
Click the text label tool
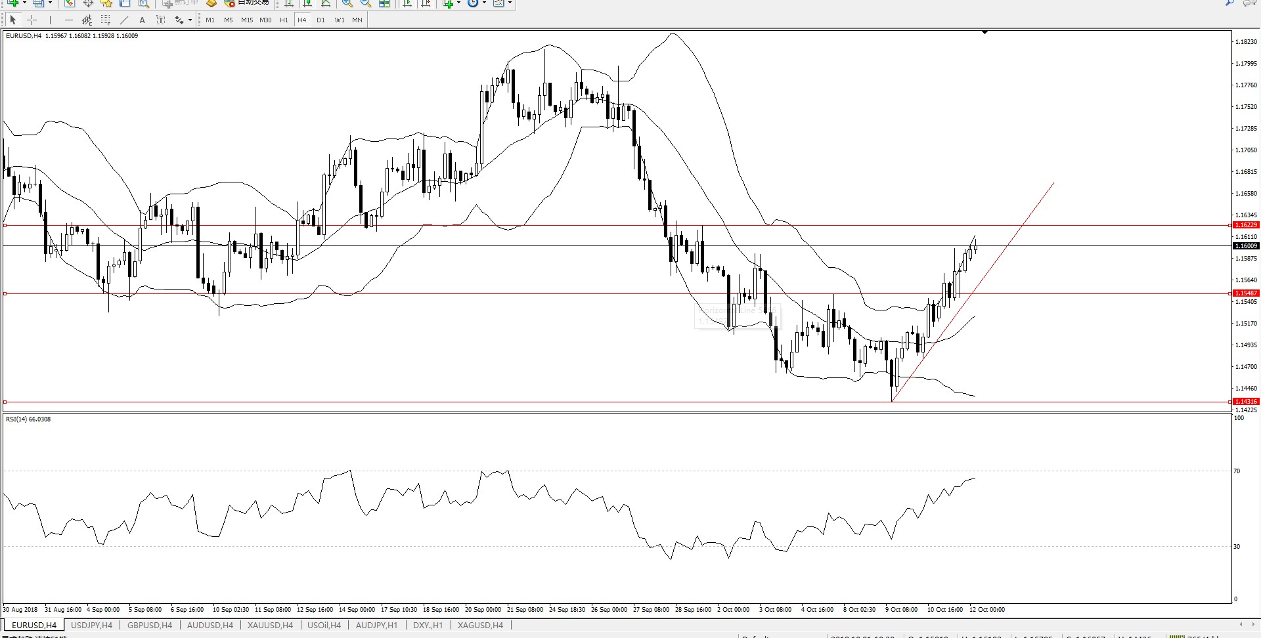click(160, 20)
